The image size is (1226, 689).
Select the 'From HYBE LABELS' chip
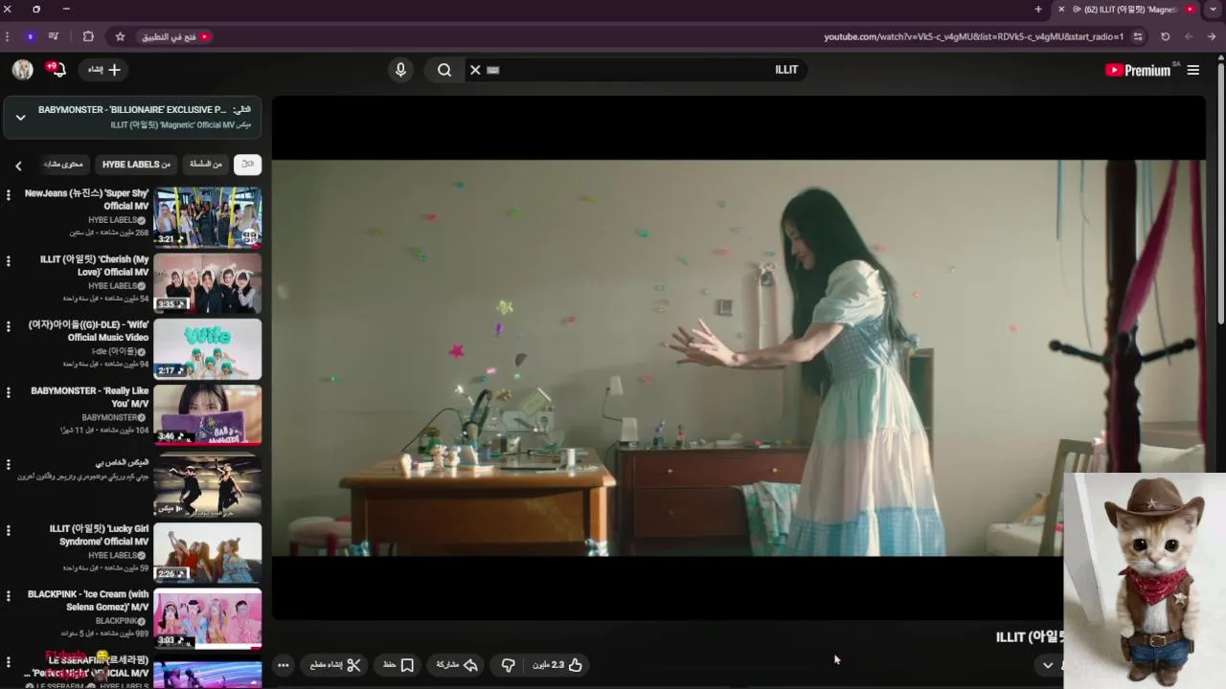(x=136, y=164)
